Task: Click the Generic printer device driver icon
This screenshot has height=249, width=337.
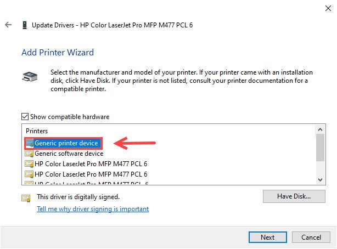Action: point(30,143)
